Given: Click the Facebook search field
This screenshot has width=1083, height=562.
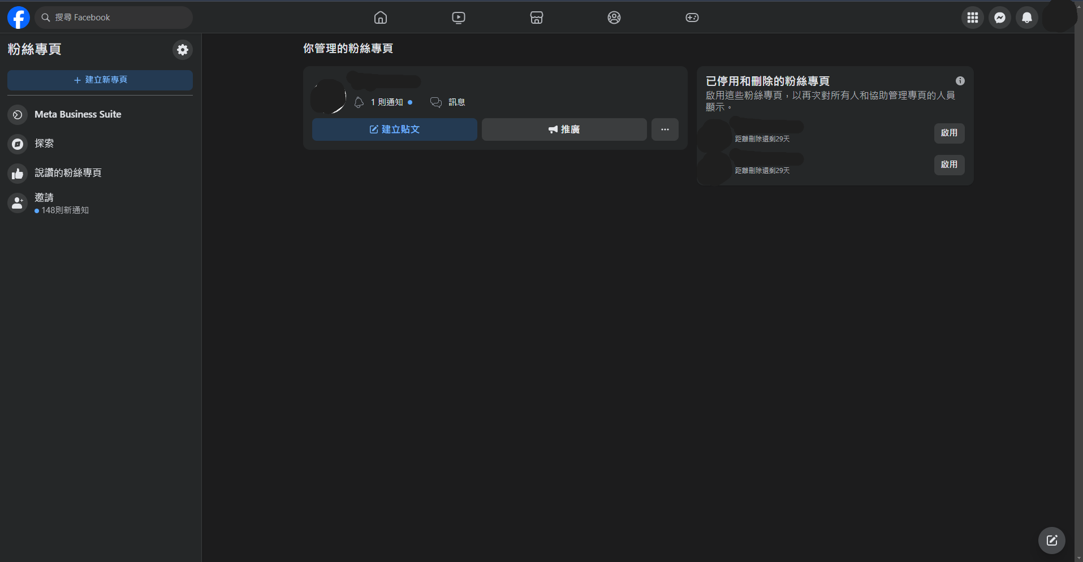Looking at the screenshot, I should click(x=113, y=18).
